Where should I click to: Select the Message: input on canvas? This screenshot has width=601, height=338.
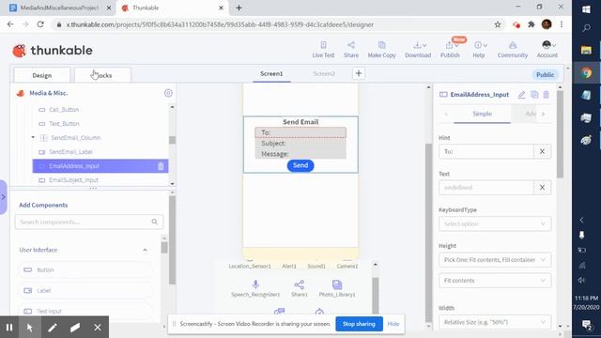pos(300,154)
